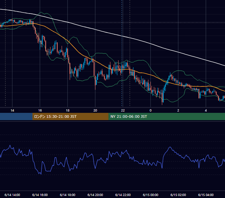This screenshot has width=225, height=198.
Task: Click the hour label 2 on upper axis
Action: (178, 111)
